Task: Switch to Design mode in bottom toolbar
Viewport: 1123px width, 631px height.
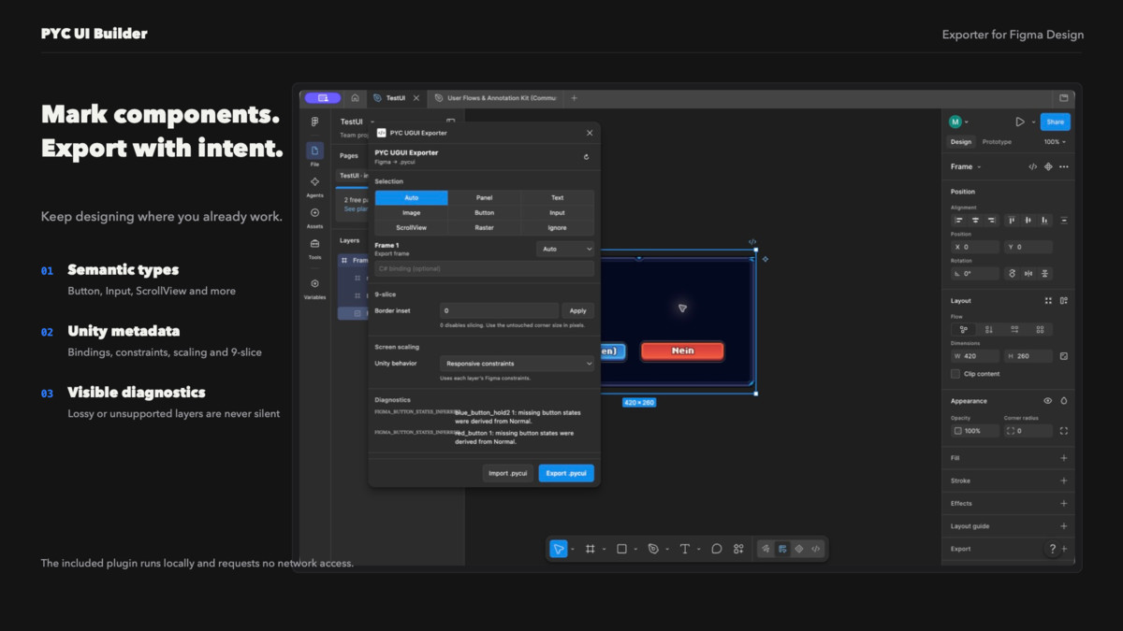Action: coord(782,549)
